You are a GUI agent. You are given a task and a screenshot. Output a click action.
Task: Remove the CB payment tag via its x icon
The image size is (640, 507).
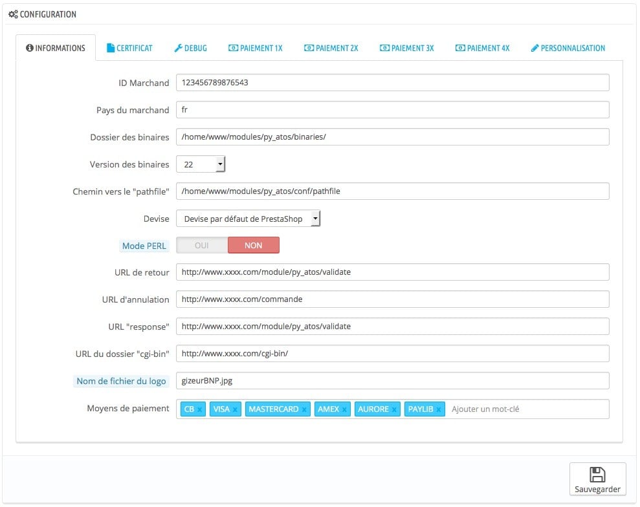point(199,409)
